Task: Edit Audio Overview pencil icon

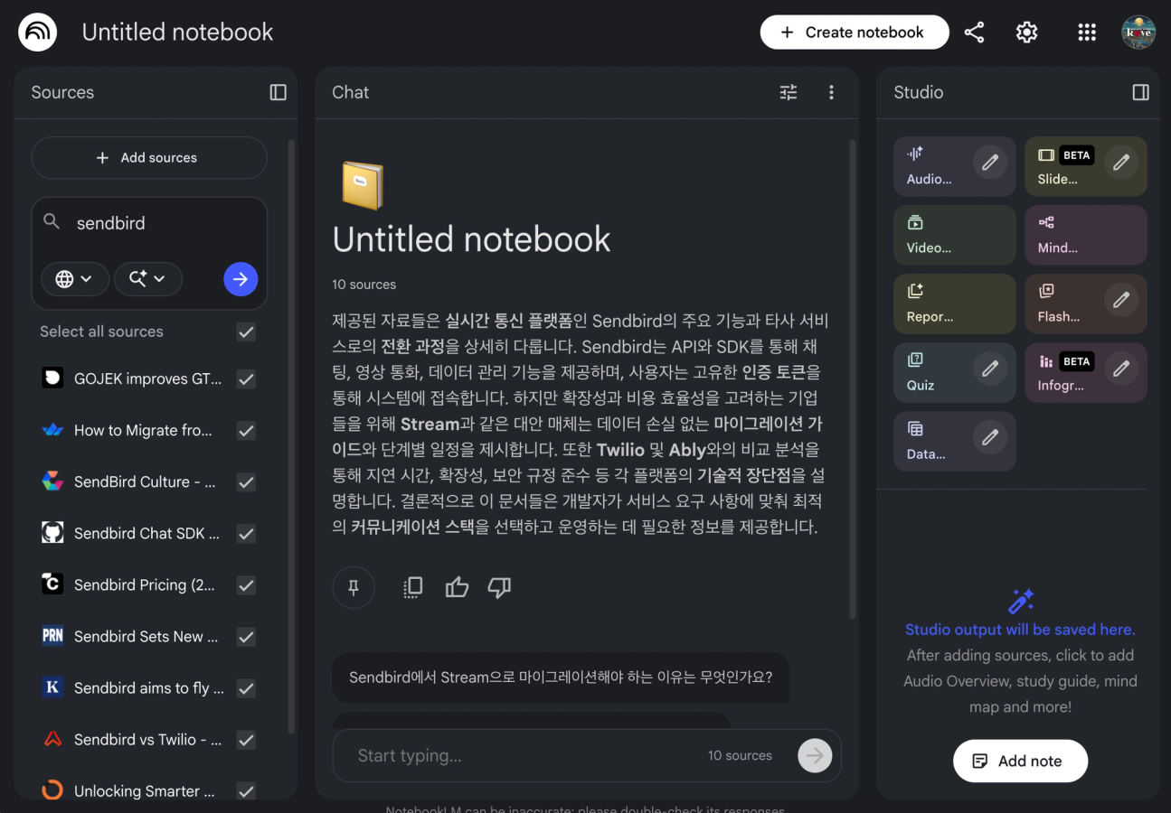Action: (x=990, y=163)
